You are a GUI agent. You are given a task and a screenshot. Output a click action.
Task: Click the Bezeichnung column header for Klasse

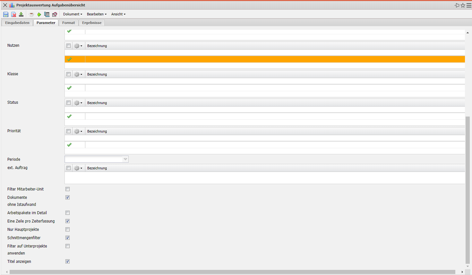[x=97, y=74]
